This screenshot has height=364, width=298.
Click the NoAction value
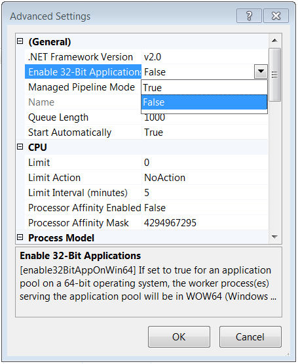pos(204,178)
